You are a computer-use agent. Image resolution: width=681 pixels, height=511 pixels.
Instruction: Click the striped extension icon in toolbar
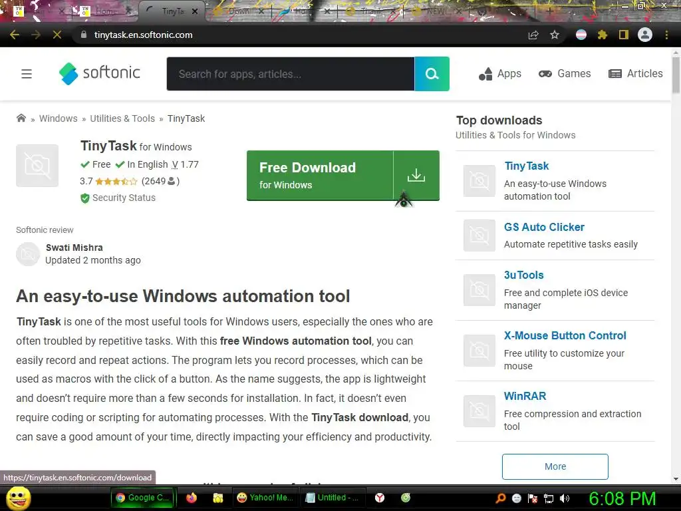[581, 35]
